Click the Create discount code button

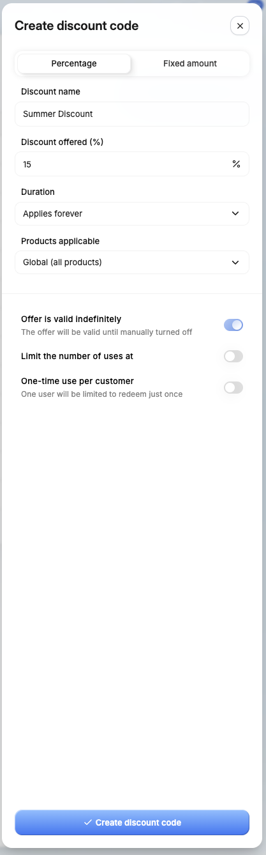click(x=132, y=822)
